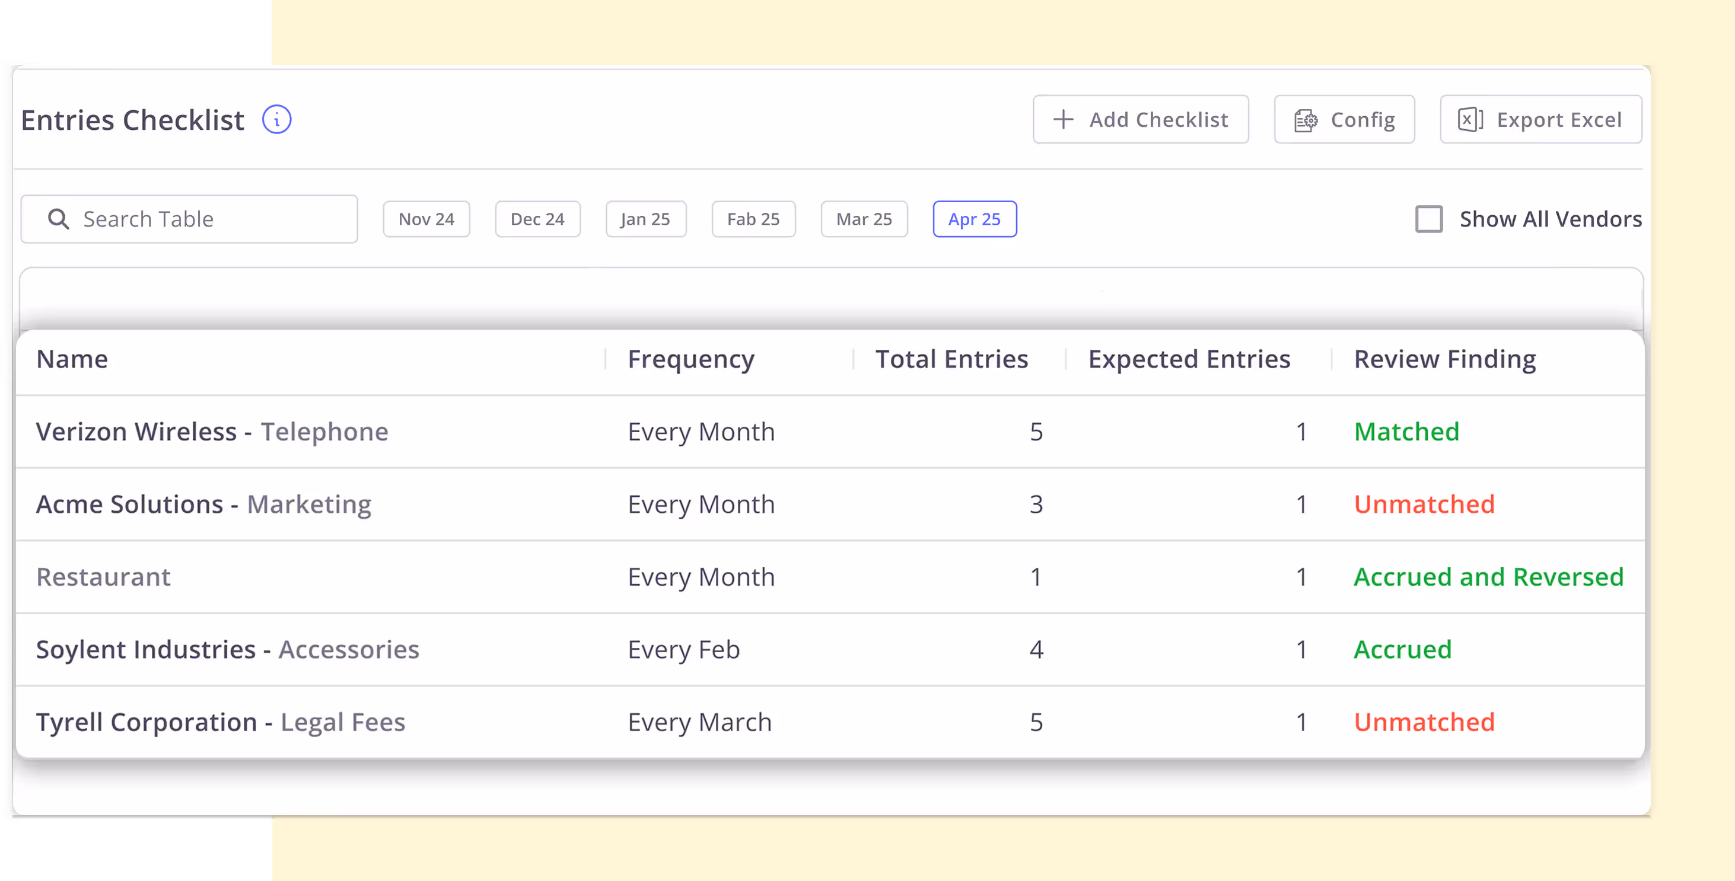Image resolution: width=1735 pixels, height=881 pixels.
Task: Select the Dec 24 period filter
Action: tap(537, 219)
